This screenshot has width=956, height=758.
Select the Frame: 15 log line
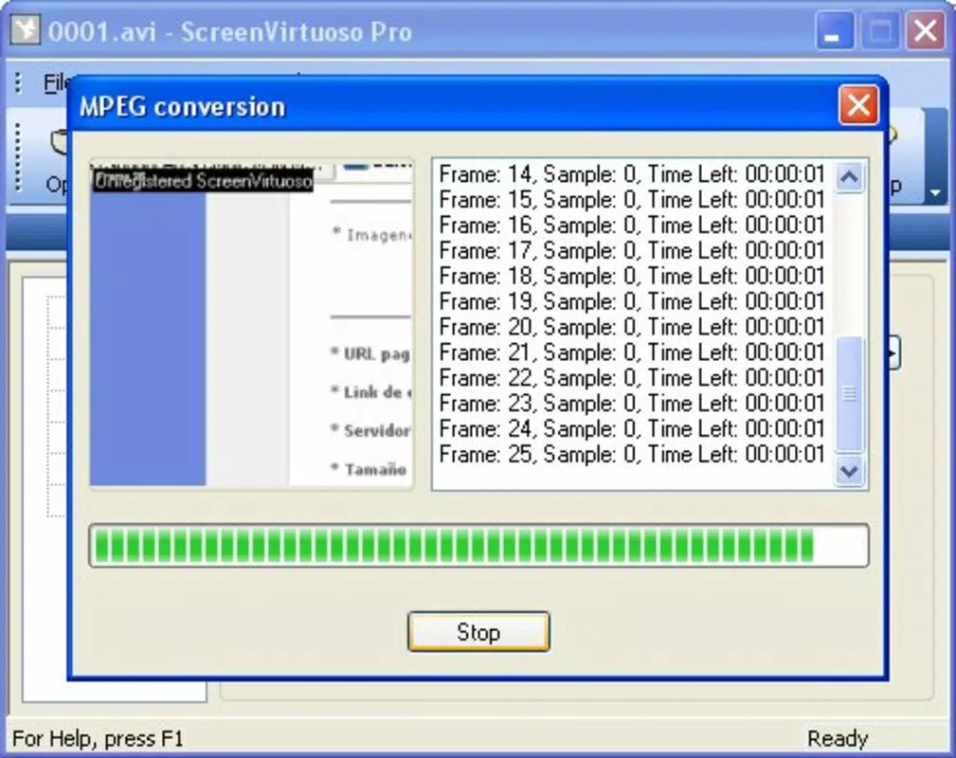pyautogui.click(x=632, y=199)
